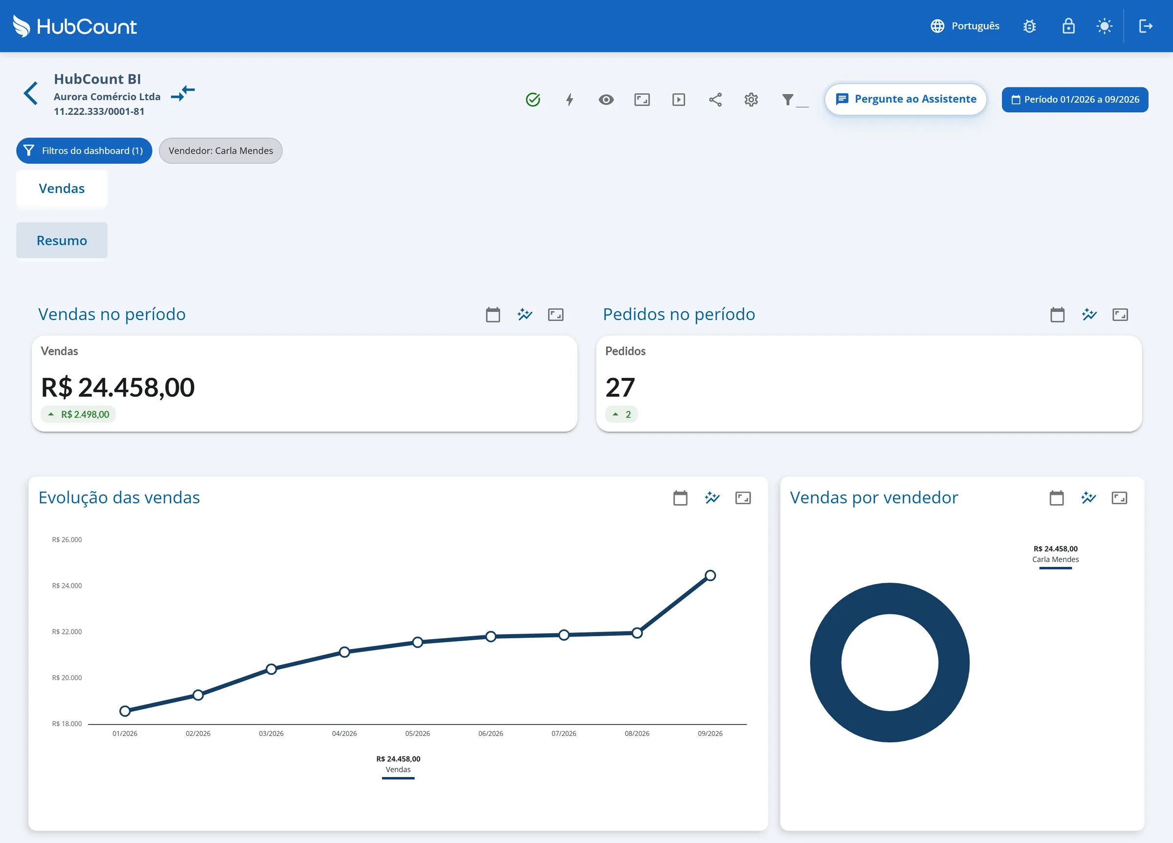Viewport: 1173px width, 843px height.
Task: Share the dashboard via share icon
Action: coord(715,99)
